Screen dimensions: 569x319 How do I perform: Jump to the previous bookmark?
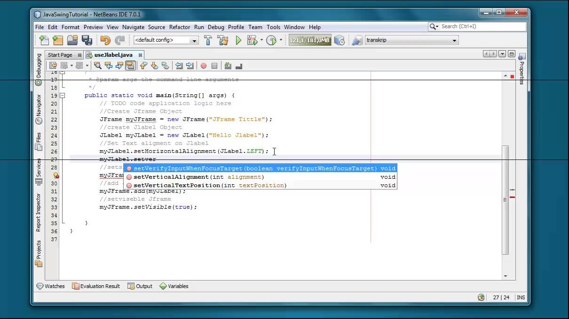tap(144, 66)
